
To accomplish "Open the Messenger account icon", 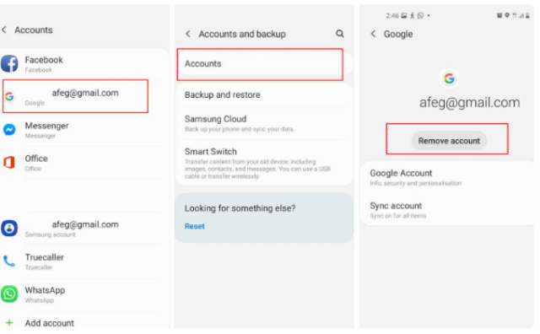I will tap(9, 130).
